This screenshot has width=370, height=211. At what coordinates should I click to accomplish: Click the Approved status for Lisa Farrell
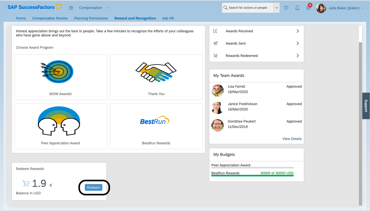point(294,86)
